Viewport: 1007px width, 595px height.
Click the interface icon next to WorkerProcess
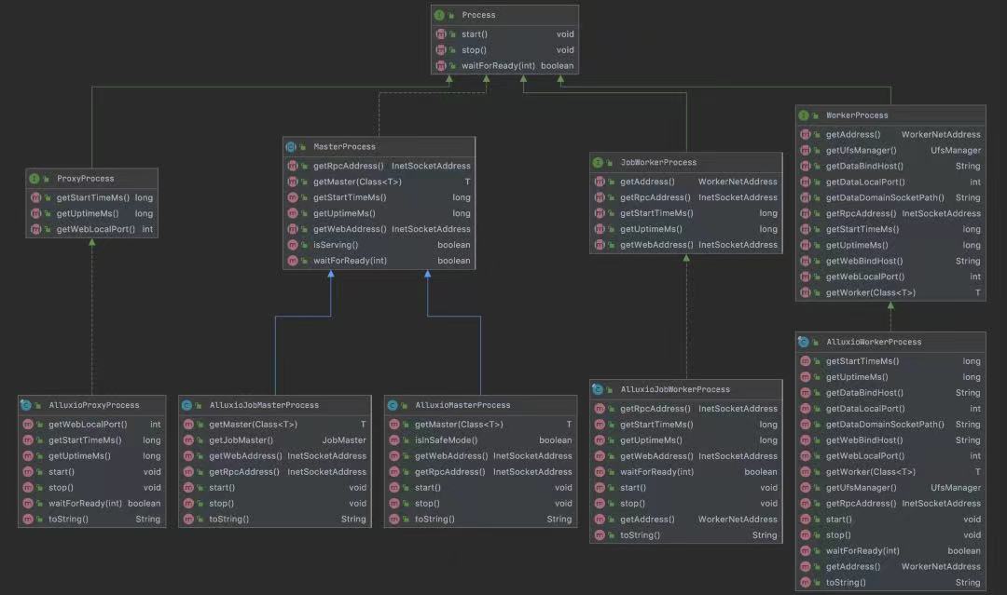pos(804,115)
